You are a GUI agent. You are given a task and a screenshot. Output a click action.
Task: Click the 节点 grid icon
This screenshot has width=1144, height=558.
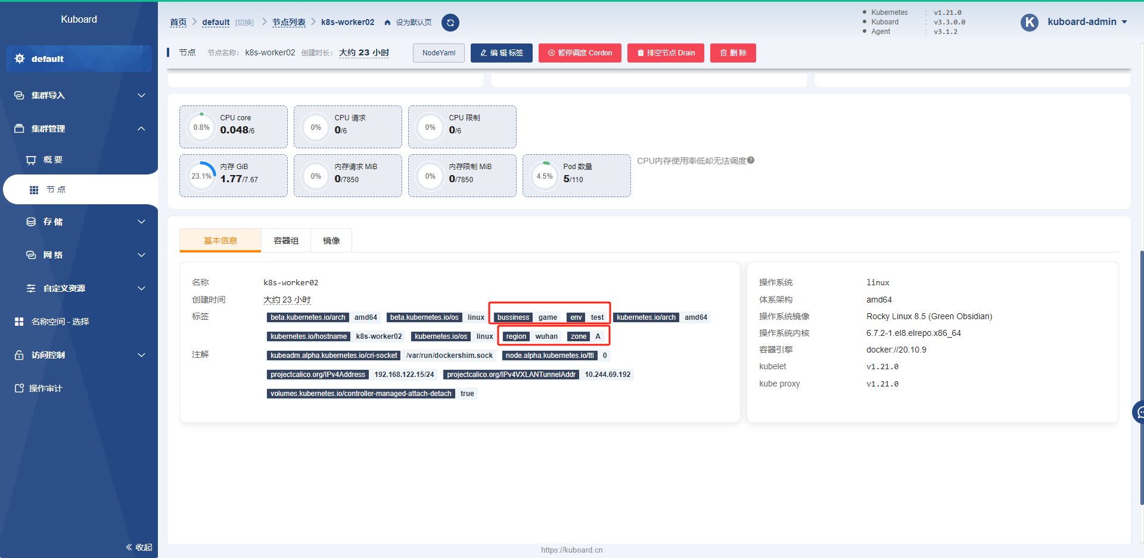click(x=34, y=190)
